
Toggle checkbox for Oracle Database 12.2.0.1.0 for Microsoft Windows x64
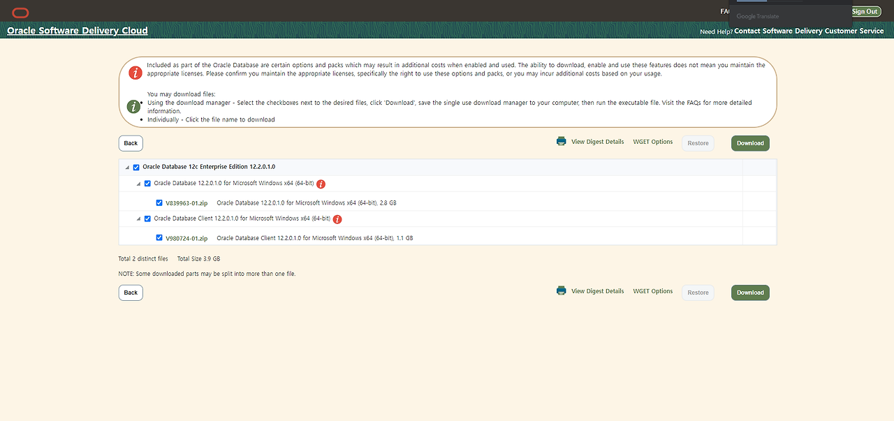click(147, 184)
